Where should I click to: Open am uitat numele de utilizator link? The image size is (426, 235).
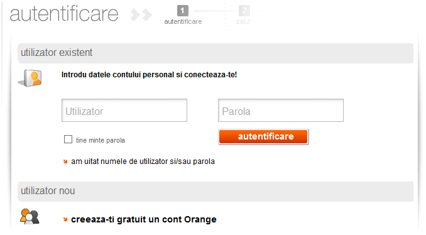coord(143,161)
